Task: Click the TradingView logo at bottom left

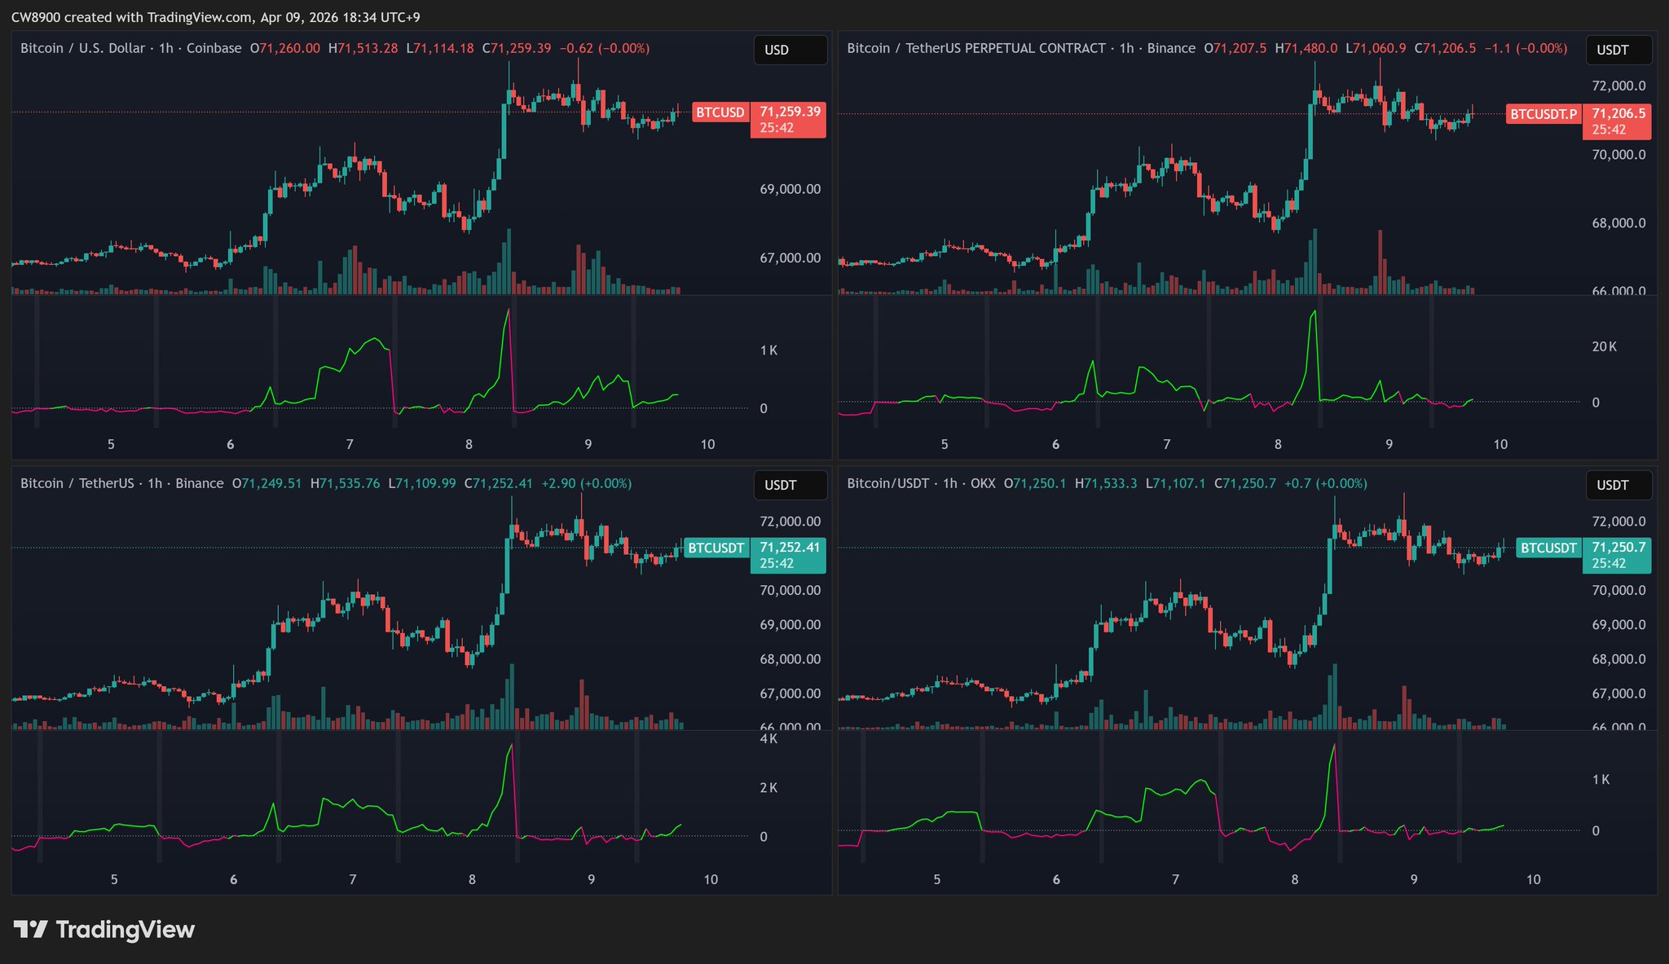Action: coord(104,930)
